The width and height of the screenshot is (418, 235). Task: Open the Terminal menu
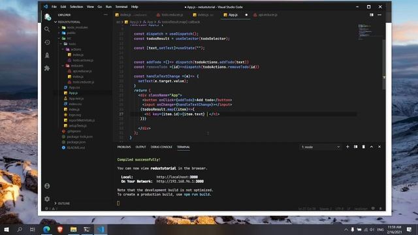121,7
